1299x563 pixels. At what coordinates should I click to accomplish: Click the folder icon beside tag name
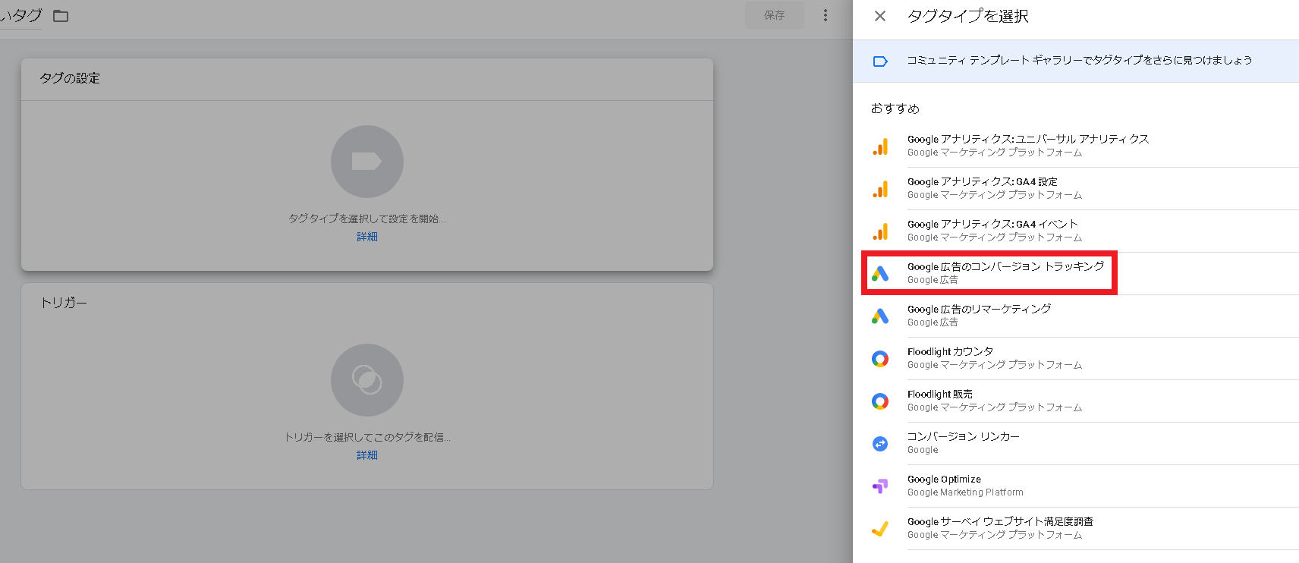pos(61,16)
